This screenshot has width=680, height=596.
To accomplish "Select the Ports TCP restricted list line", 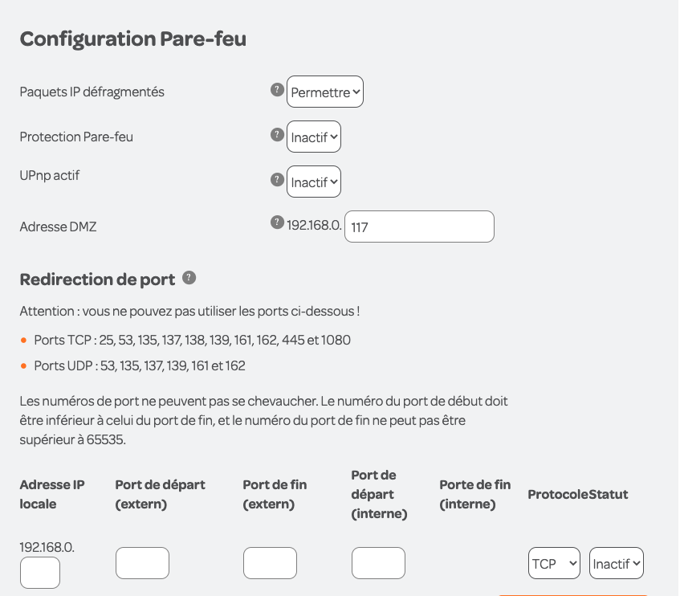I will click(x=192, y=340).
